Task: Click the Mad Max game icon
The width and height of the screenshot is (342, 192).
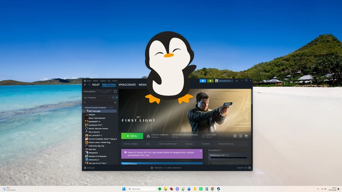Action: click(86, 149)
